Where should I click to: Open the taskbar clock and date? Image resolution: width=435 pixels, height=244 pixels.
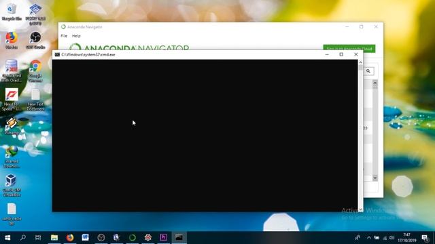[x=406, y=238]
